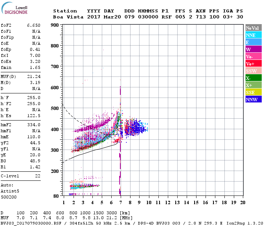Screen dimensions: 264x226
Task: Click the 713 AXN header value
Action: (x=201, y=17)
